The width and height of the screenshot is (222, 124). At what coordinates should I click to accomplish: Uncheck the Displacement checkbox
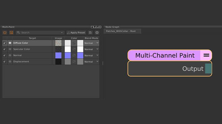click(x=5, y=62)
